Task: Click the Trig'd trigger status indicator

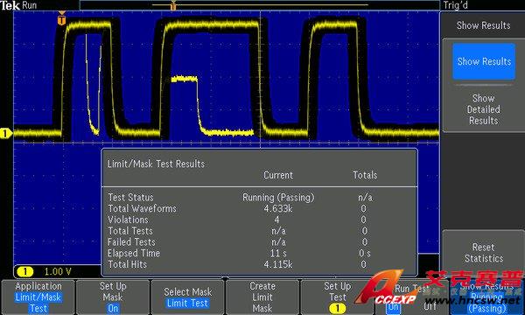Action: 456,5
